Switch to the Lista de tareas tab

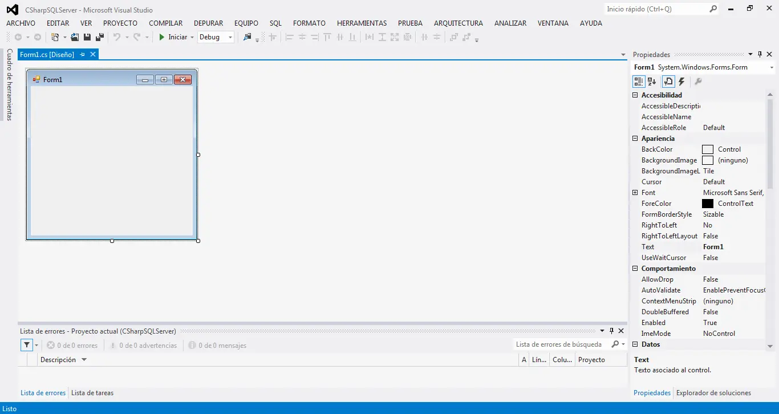(x=92, y=393)
